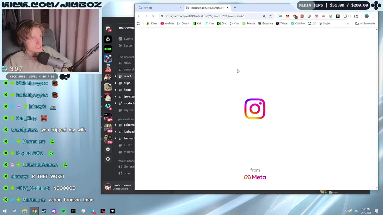Screen dimensions: 383x215
Task: Expand the JIMBOCORE server header in Discord
Action: pyautogui.click(x=126, y=28)
